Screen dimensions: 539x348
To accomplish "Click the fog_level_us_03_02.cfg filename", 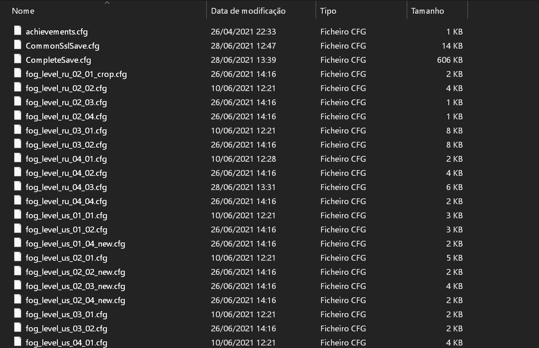I will tap(67, 328).
